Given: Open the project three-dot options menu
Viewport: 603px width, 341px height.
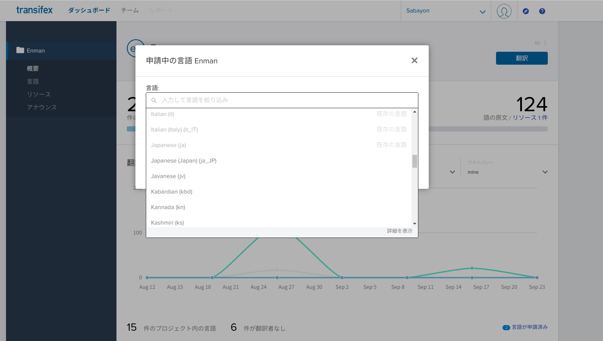Looking at the screenshot, I should coord(545,43).
